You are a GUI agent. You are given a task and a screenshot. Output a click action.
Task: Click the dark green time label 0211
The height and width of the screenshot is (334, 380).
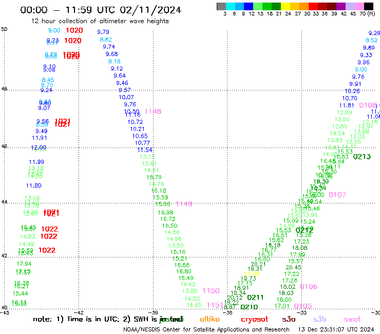point(255,298)
